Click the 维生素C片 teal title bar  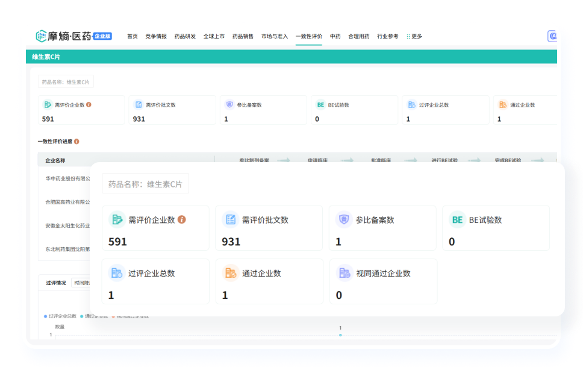click(x=291, y=57)
